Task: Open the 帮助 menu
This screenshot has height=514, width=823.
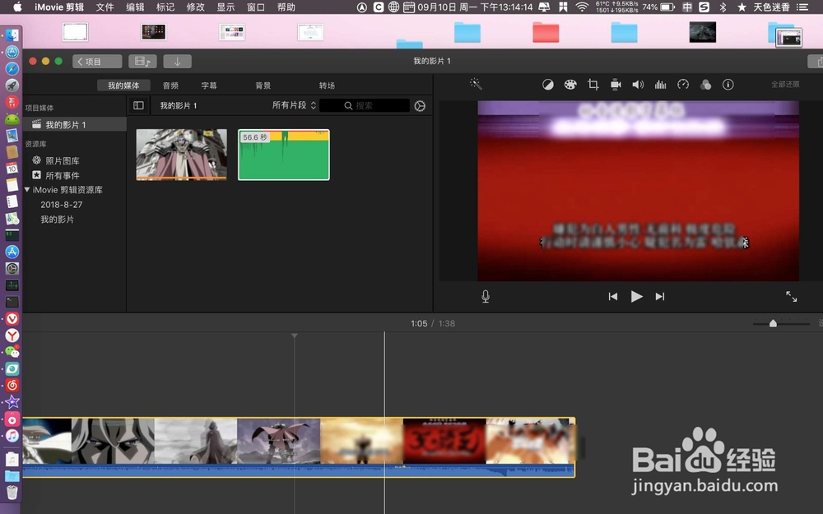Action: [x=286, y=7]
